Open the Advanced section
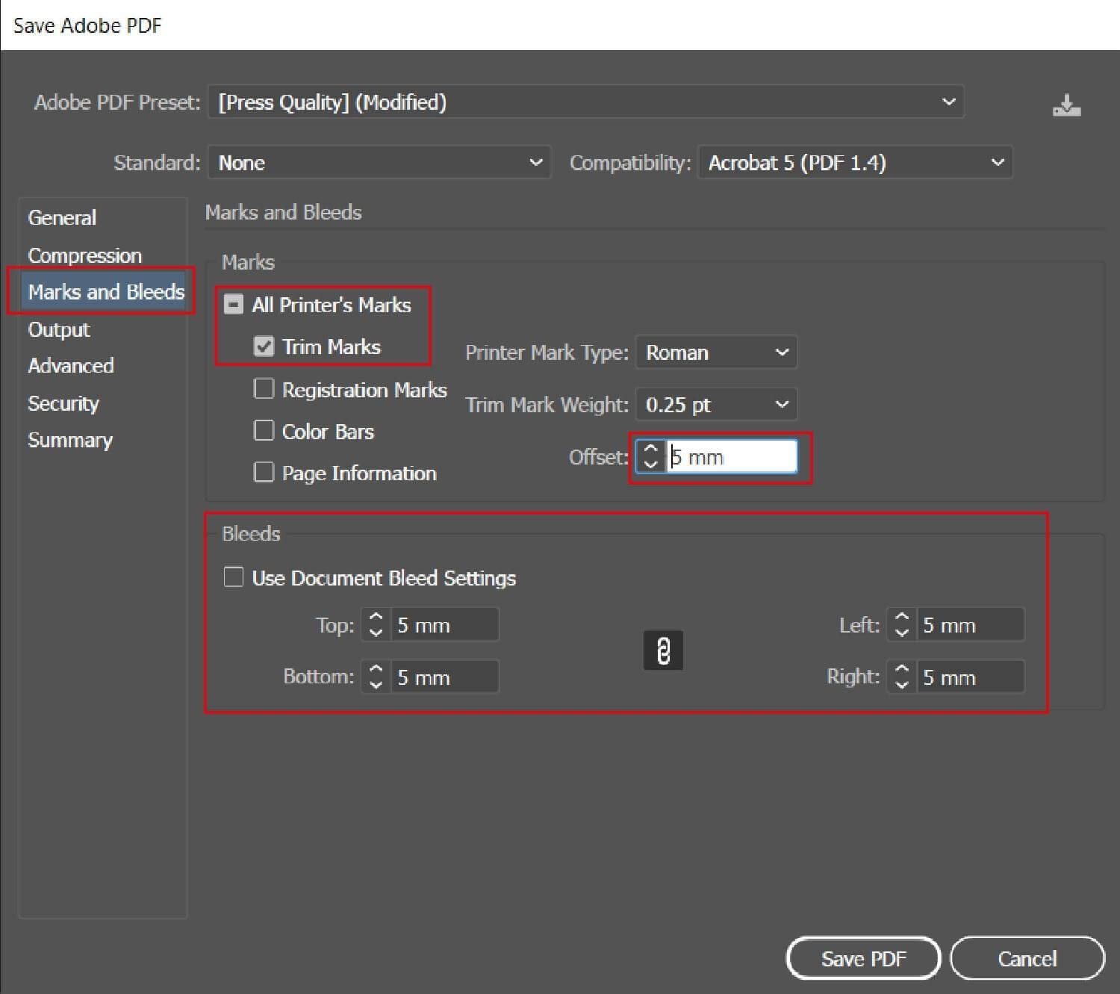Screen dimensions: 1120x994 [71, 366]
